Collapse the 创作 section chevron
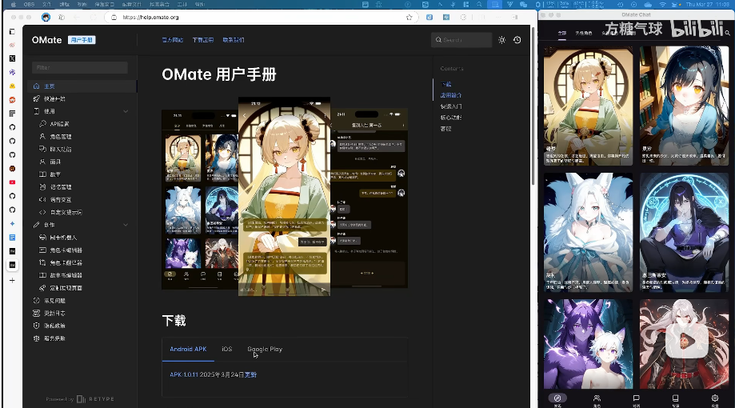 pyautogui.click(x=126, y=226)
